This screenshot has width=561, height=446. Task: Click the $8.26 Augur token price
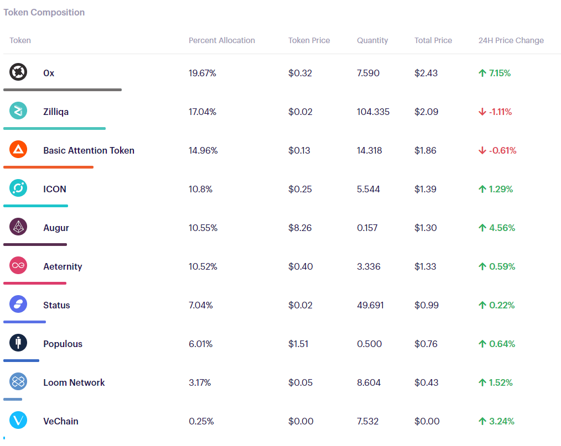(x=300, y=228)
